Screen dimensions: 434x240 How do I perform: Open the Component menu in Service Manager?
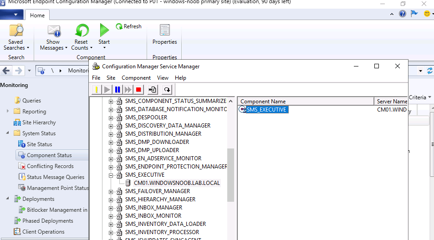tap(136, 78)
